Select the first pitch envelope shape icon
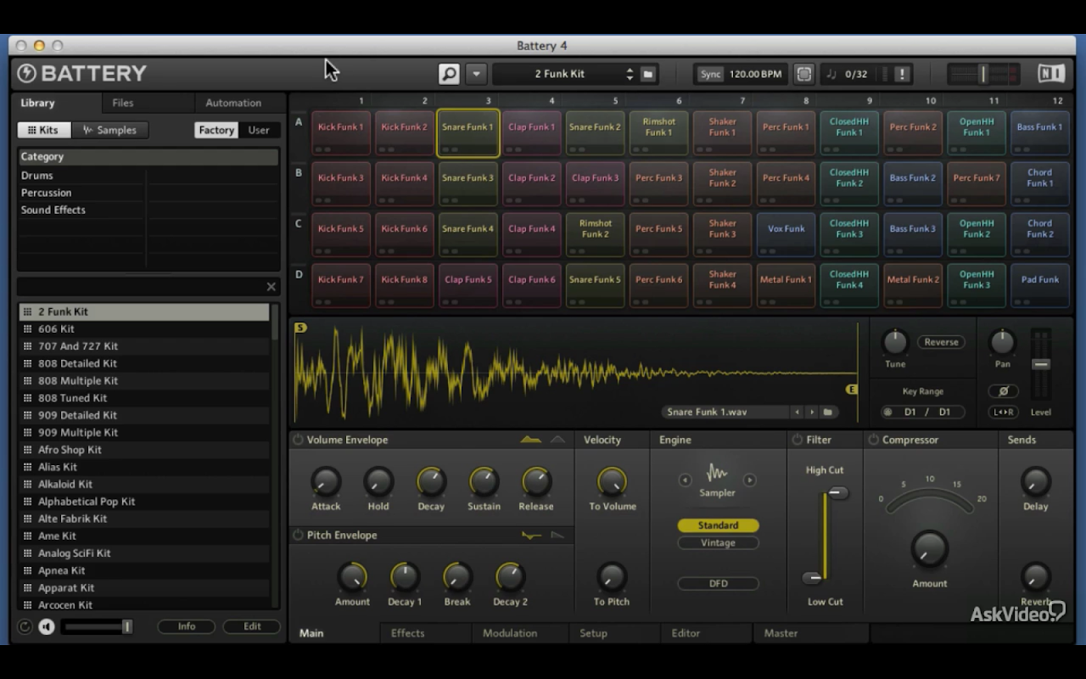 [531, 536]
